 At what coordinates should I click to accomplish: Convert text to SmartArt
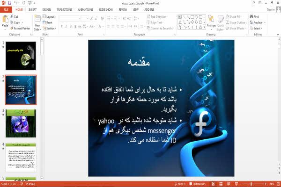coord(160,28)
